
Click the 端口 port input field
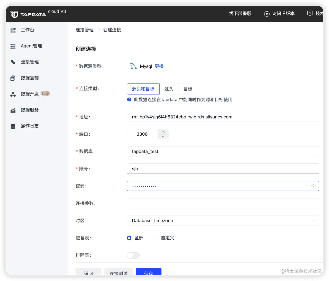[x=142, y=134]
